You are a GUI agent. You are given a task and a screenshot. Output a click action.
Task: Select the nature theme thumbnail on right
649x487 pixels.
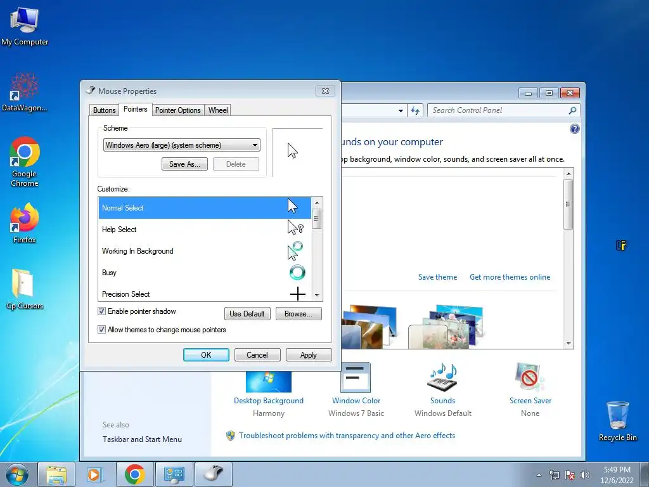coord(446,327)
